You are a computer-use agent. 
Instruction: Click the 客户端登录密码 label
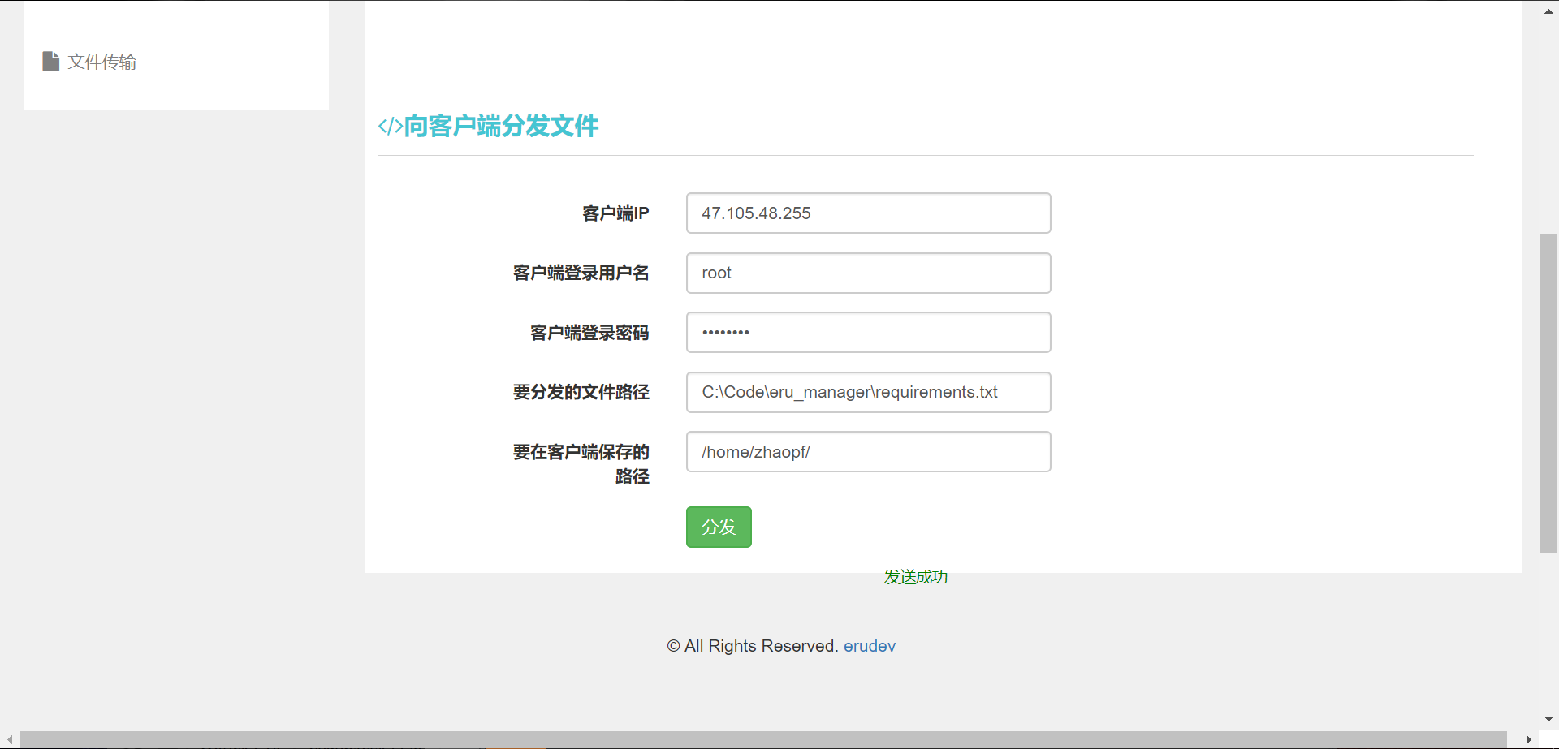[x=589, y=333]
